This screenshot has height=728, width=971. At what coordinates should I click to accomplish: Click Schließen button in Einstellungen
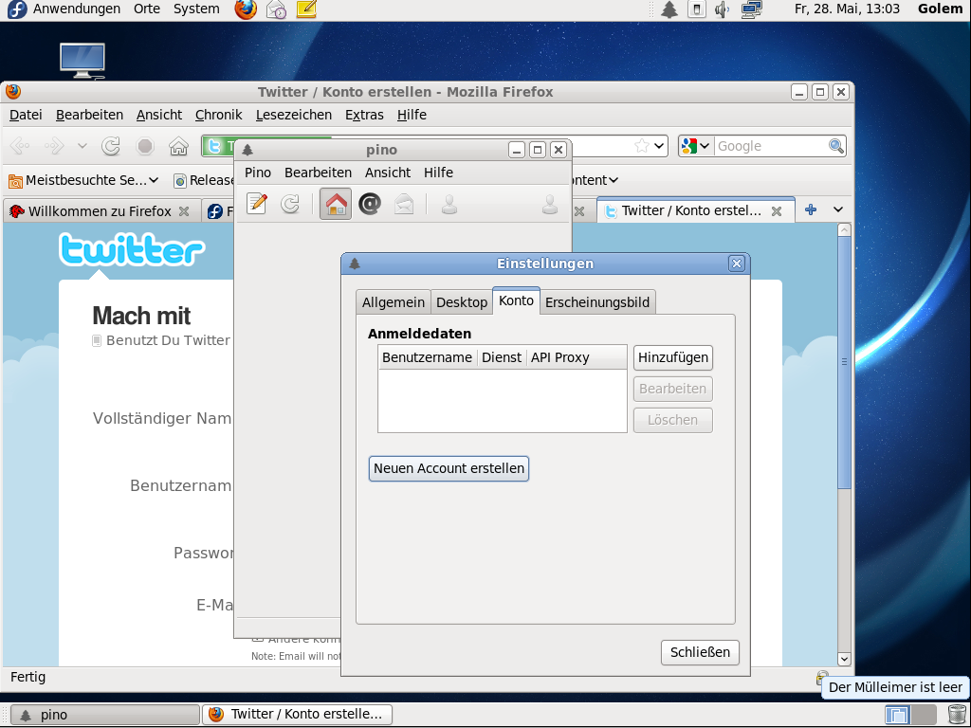click(700, 652)
